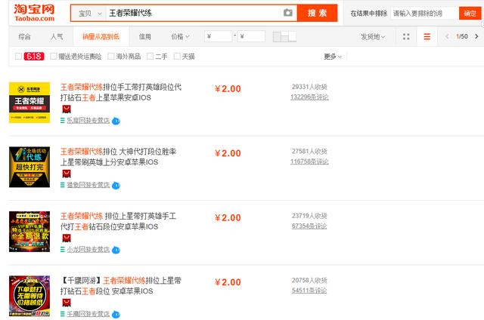
Task: Open 54511条评论 reviews link
Action: (309, 290)
